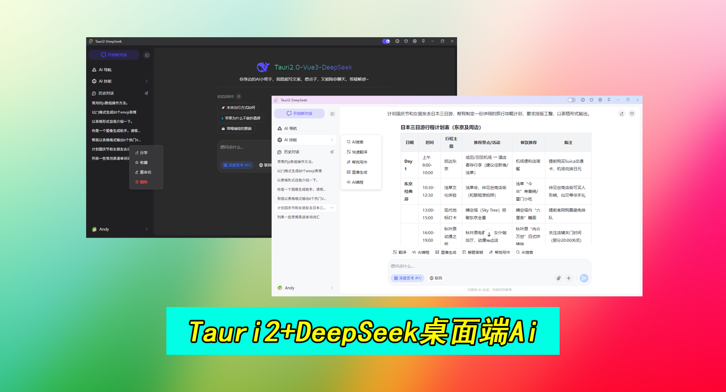Viewport: 726px width, 392px height.
Task: Pin the light window on top
Action: pyautogui.click(x=609, y=100)
